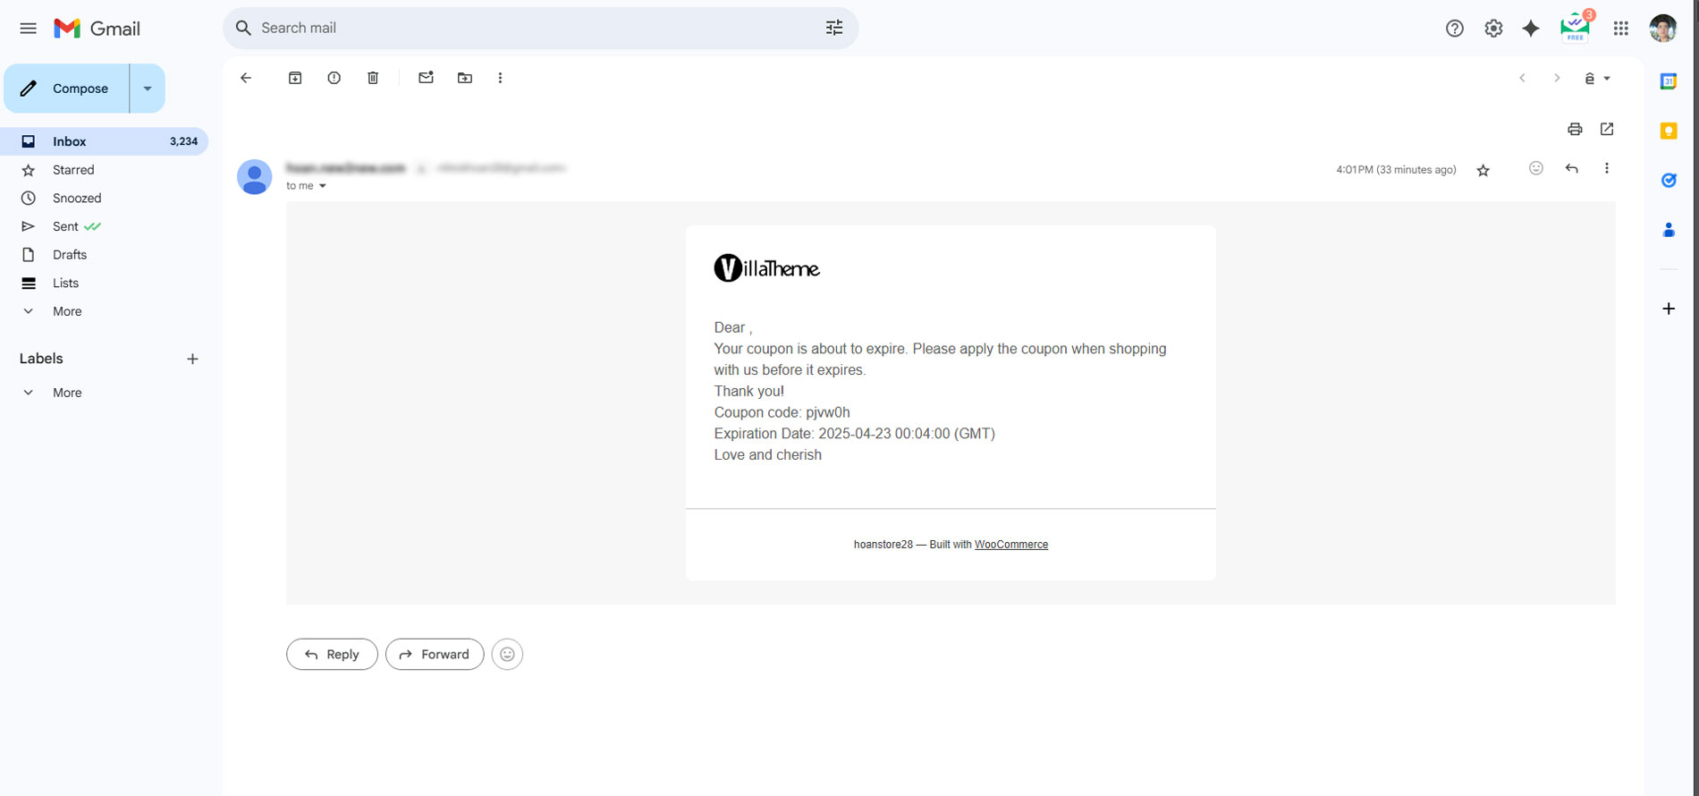Open the search options filter icon
This screenshot has height=796, width=1699.
(x=834, y=28)
